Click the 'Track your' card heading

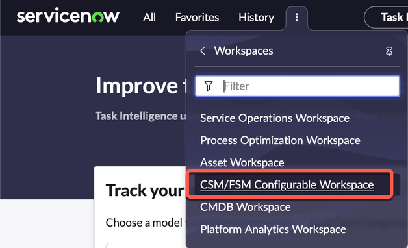coord(145,191)
